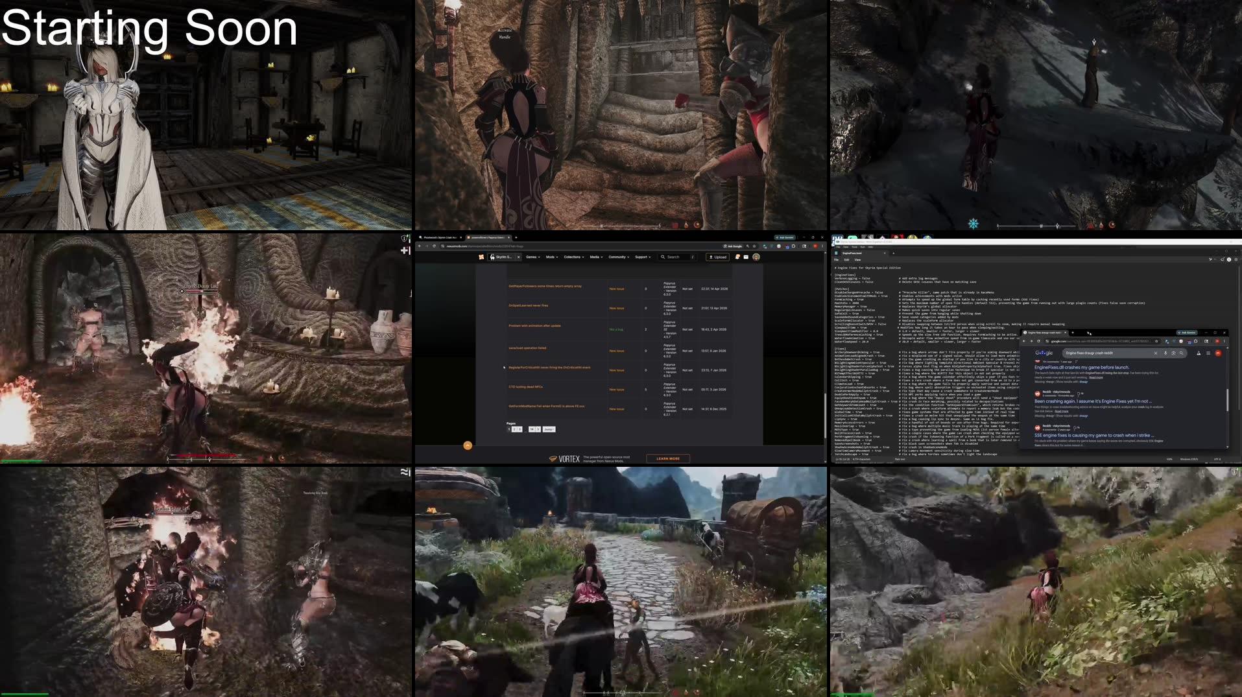Viewport: 1242px width, 697px height.
Task: Click the Nexus Mods logo icon
Action: 481,257
